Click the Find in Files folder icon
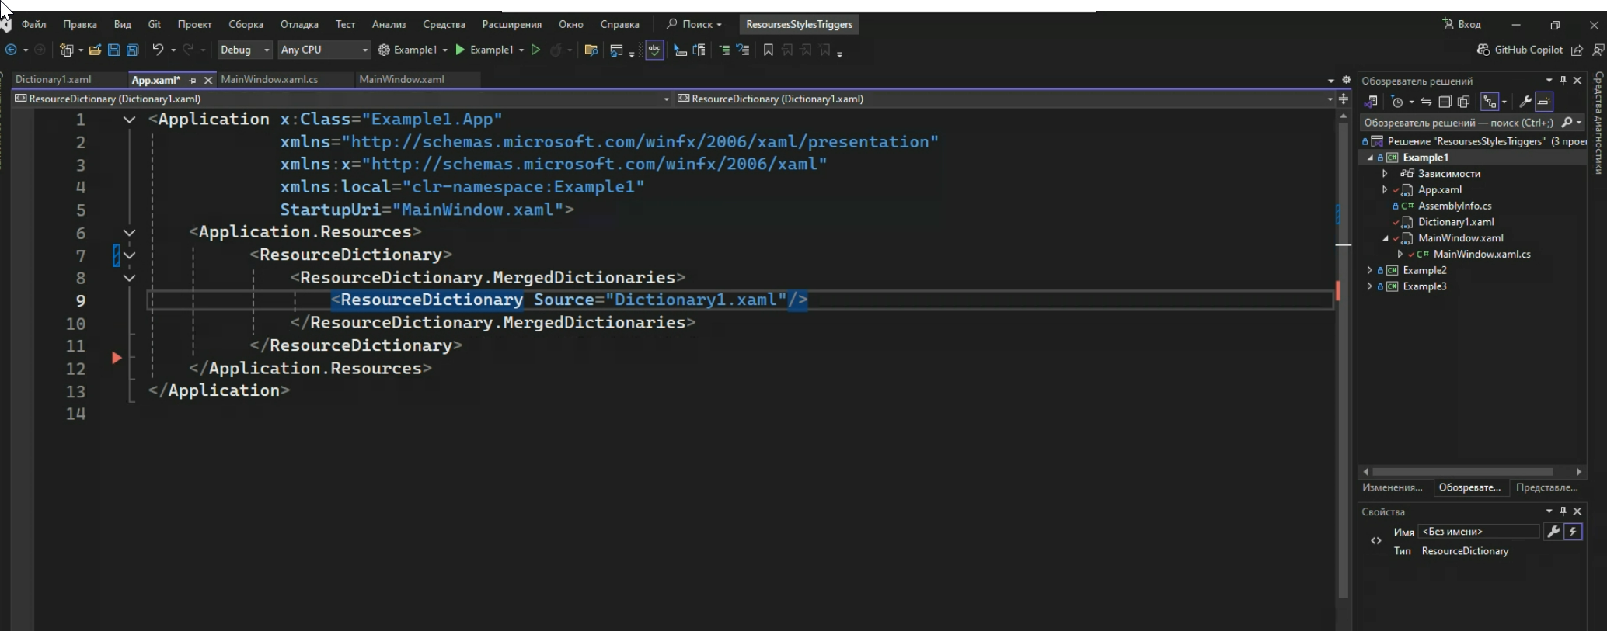Viewport: 1607px width, 631px height. point(591,50)
